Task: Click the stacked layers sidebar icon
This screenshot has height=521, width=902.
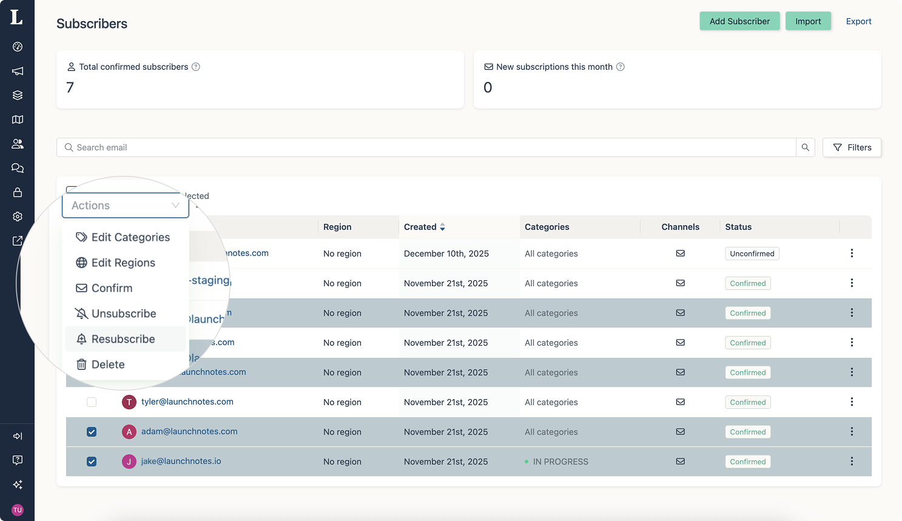Action: pos(18,95)
